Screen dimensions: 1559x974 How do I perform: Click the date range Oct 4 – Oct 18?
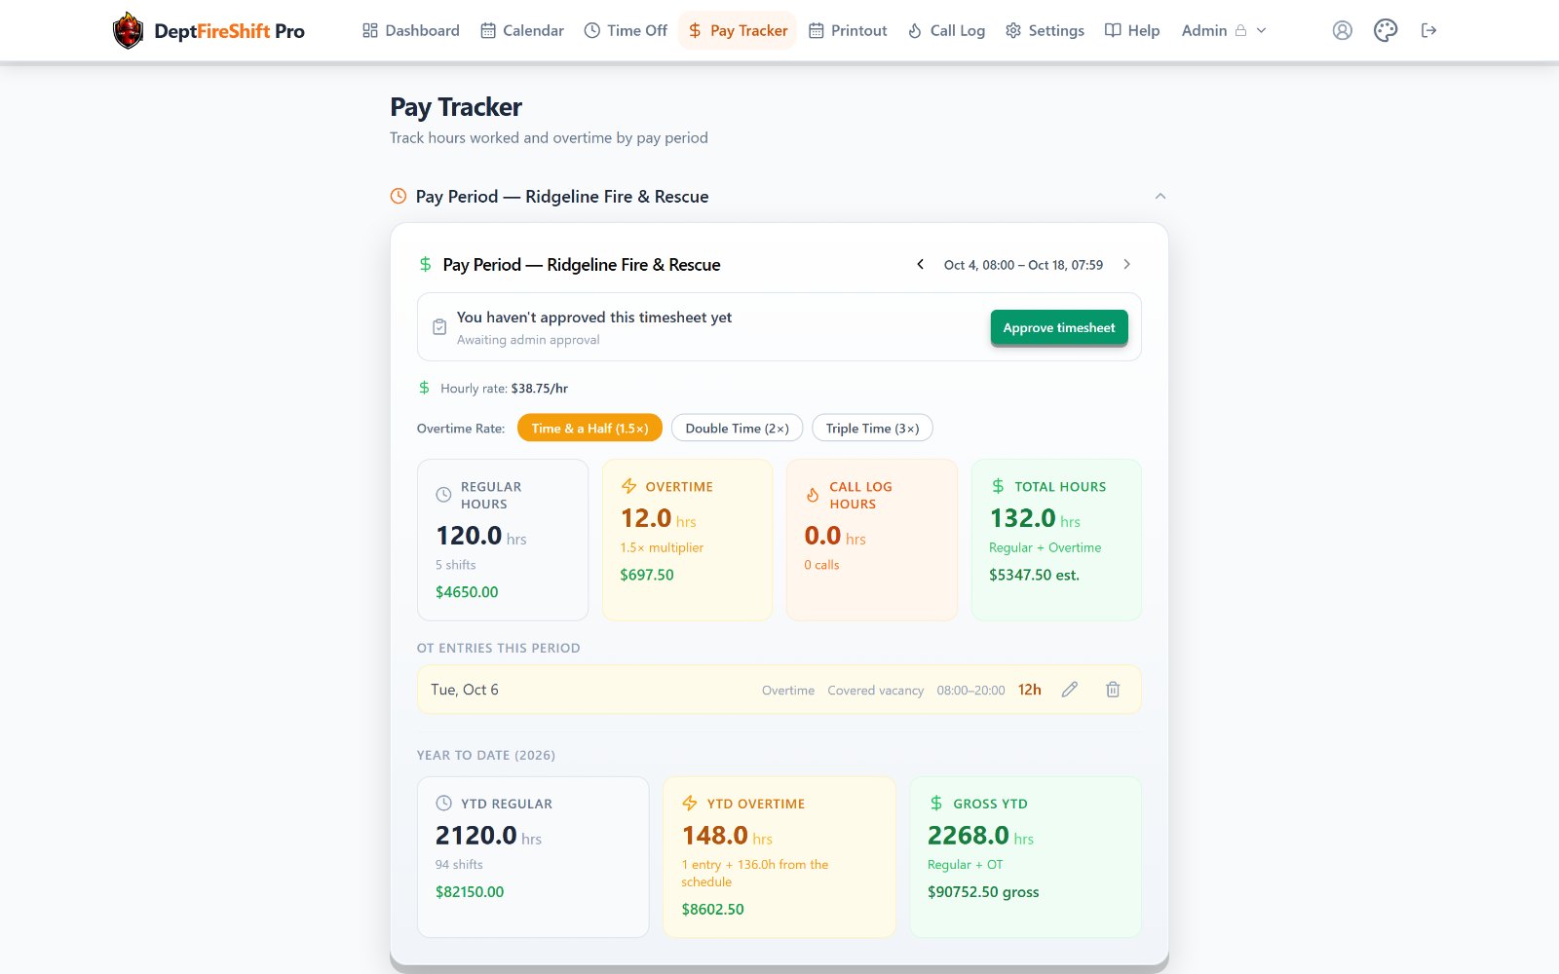point(1023,265)
